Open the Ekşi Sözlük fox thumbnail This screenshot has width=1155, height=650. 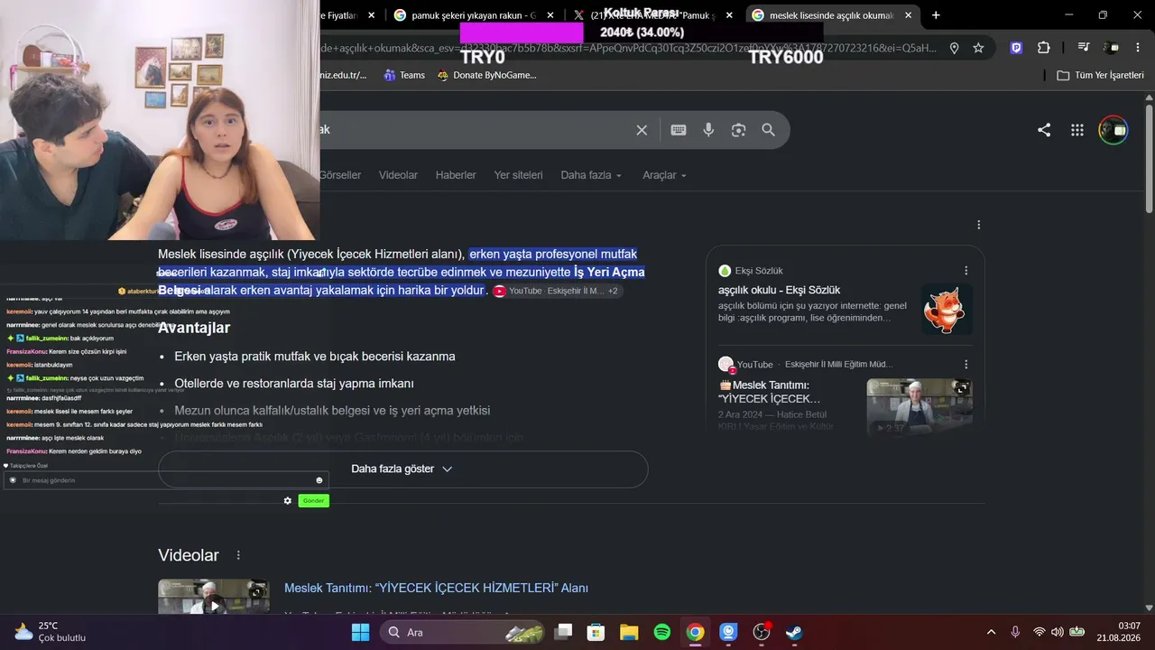click(x=947, y=310)
